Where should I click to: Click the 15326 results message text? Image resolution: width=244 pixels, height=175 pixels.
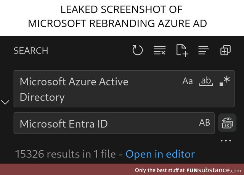[x=65, y=154]
